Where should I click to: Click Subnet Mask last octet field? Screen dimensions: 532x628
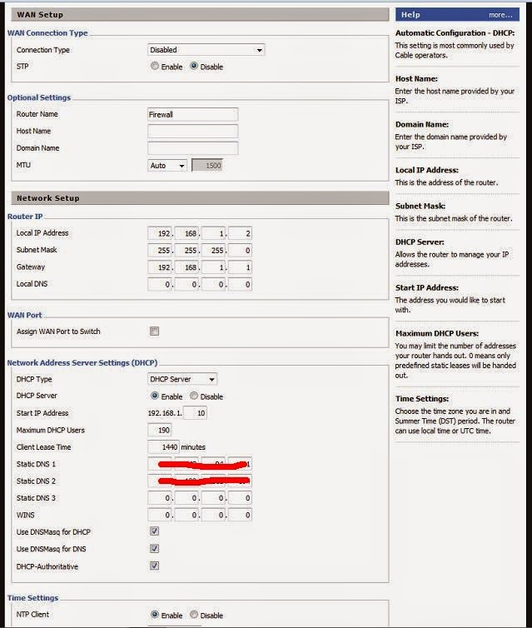pyautogui.click(x=240, y=251)
